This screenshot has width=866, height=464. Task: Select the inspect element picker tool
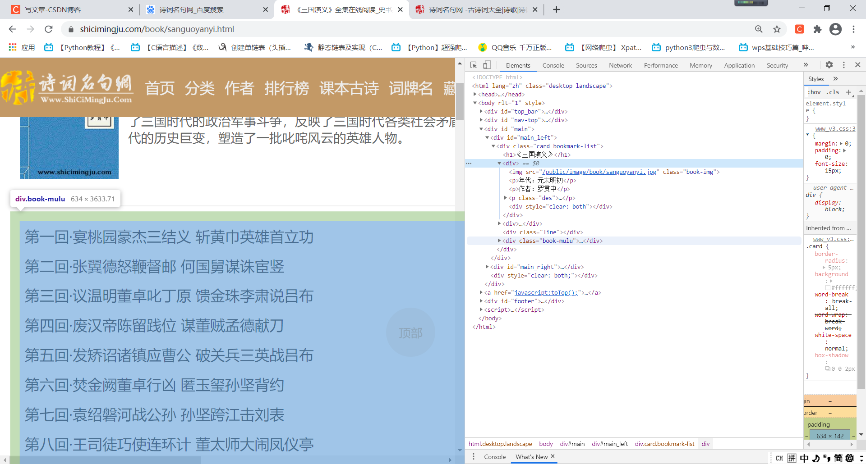point(473,65)
